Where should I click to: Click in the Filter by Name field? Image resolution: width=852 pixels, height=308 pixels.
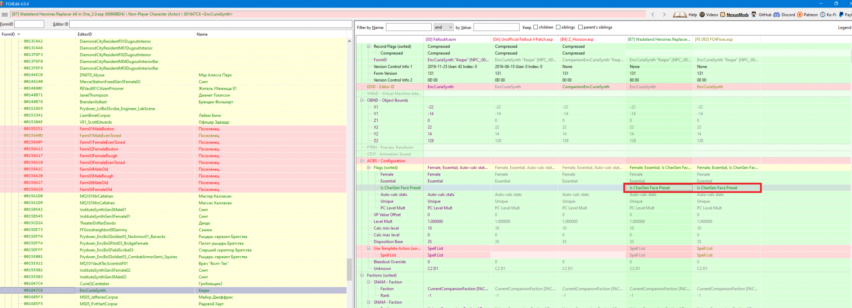pyautogui.click(x=408, y=27)
